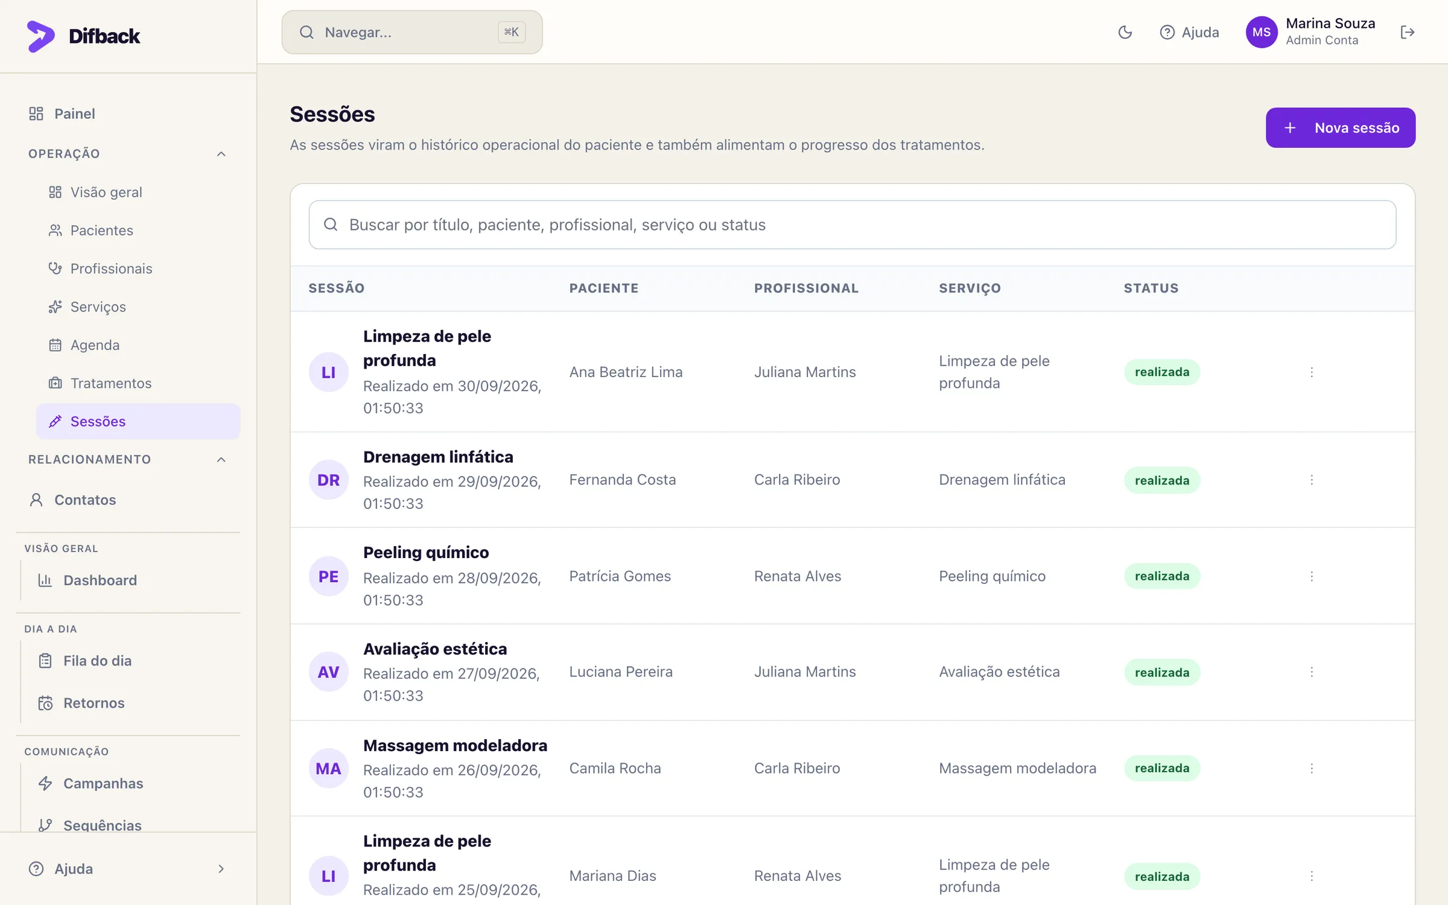This screenshot has height=905, width=1448.
Task: Open row actions for Camila Rocha session
Action: tap(1312, 768)
